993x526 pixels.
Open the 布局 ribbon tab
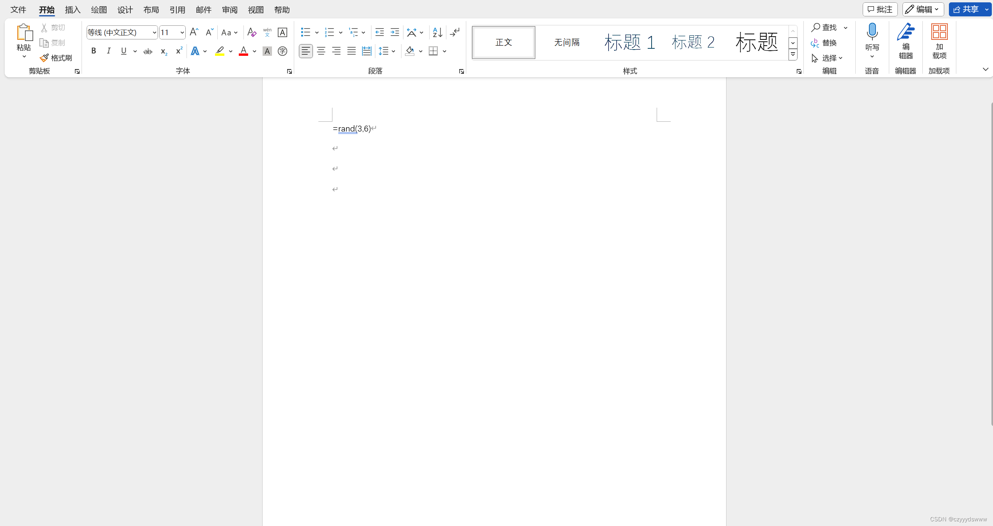click(x=151, y=10)
